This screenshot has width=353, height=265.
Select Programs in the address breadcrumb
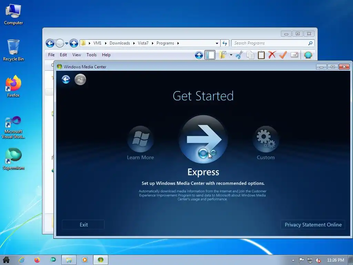(x=165, y=43)
